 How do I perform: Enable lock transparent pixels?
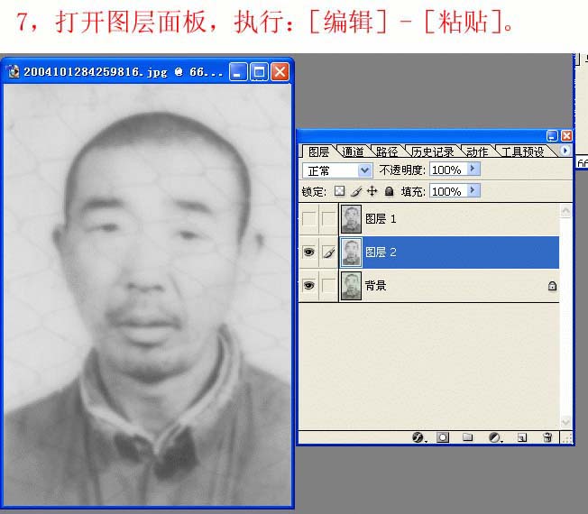tap(339, 191)
